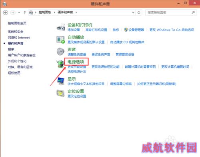200x157 pixels.
Task: Open the 设备和打印机 heading
Action: (x=80, y=25)
